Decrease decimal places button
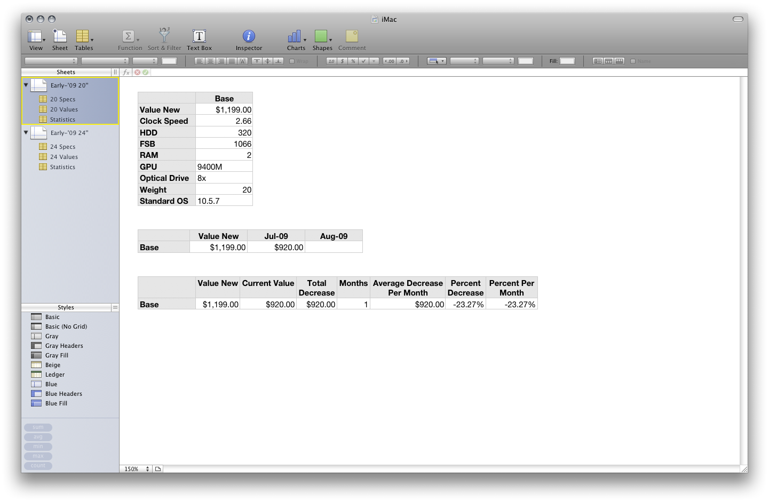Image resolution: width=769 pixels, height=502 pixels. point(403,61)
